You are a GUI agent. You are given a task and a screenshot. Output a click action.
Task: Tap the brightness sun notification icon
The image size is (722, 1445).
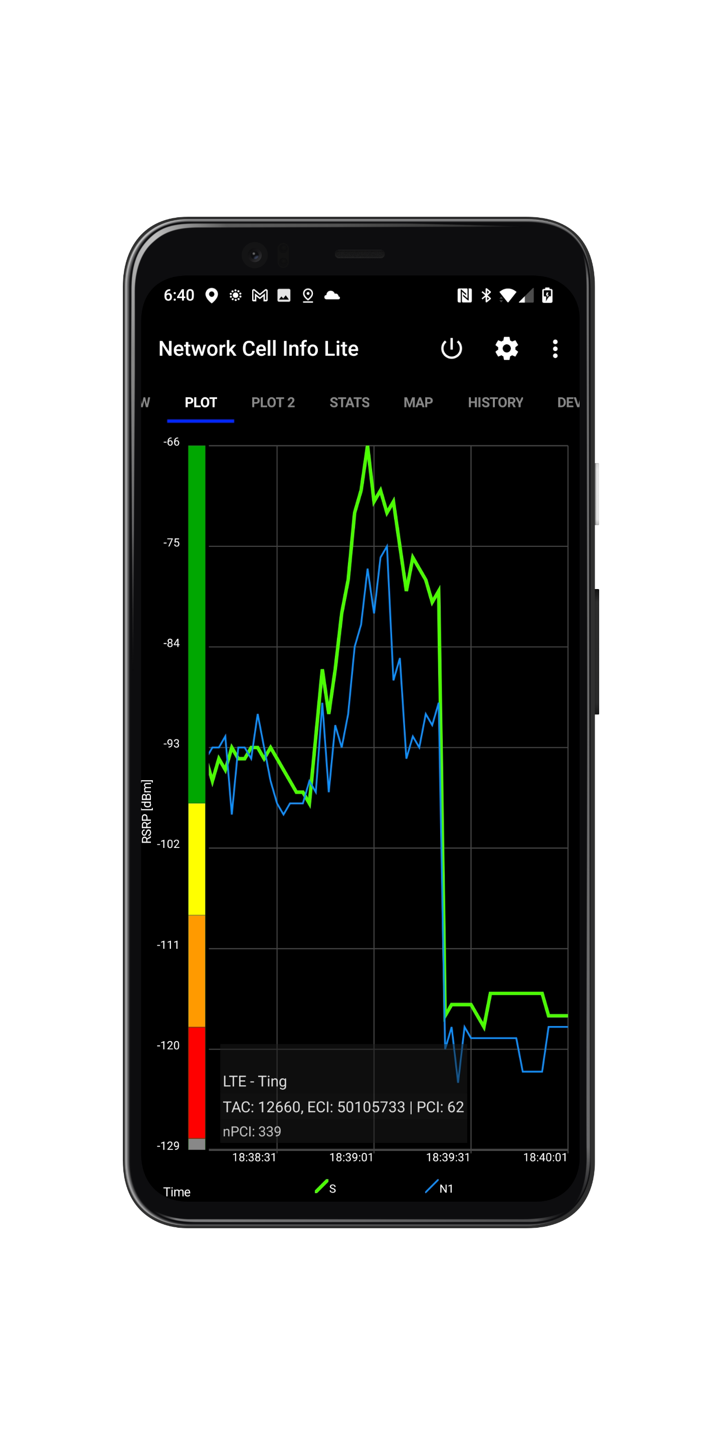(236, 296)
